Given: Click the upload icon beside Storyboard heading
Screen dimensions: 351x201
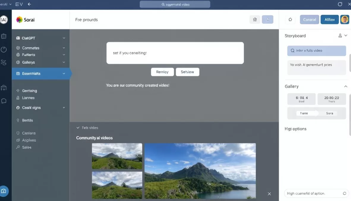Looking at the screenshot, I should pyautogui.click(x=340, y=35).
